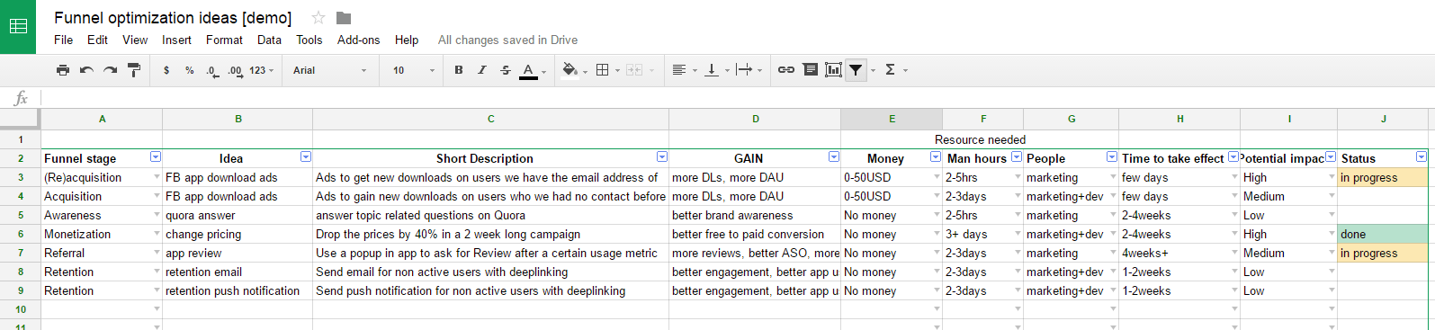Toggle strikethrough formatting
This screenshot has width=1435, height=330.
(x=506, y=70)
